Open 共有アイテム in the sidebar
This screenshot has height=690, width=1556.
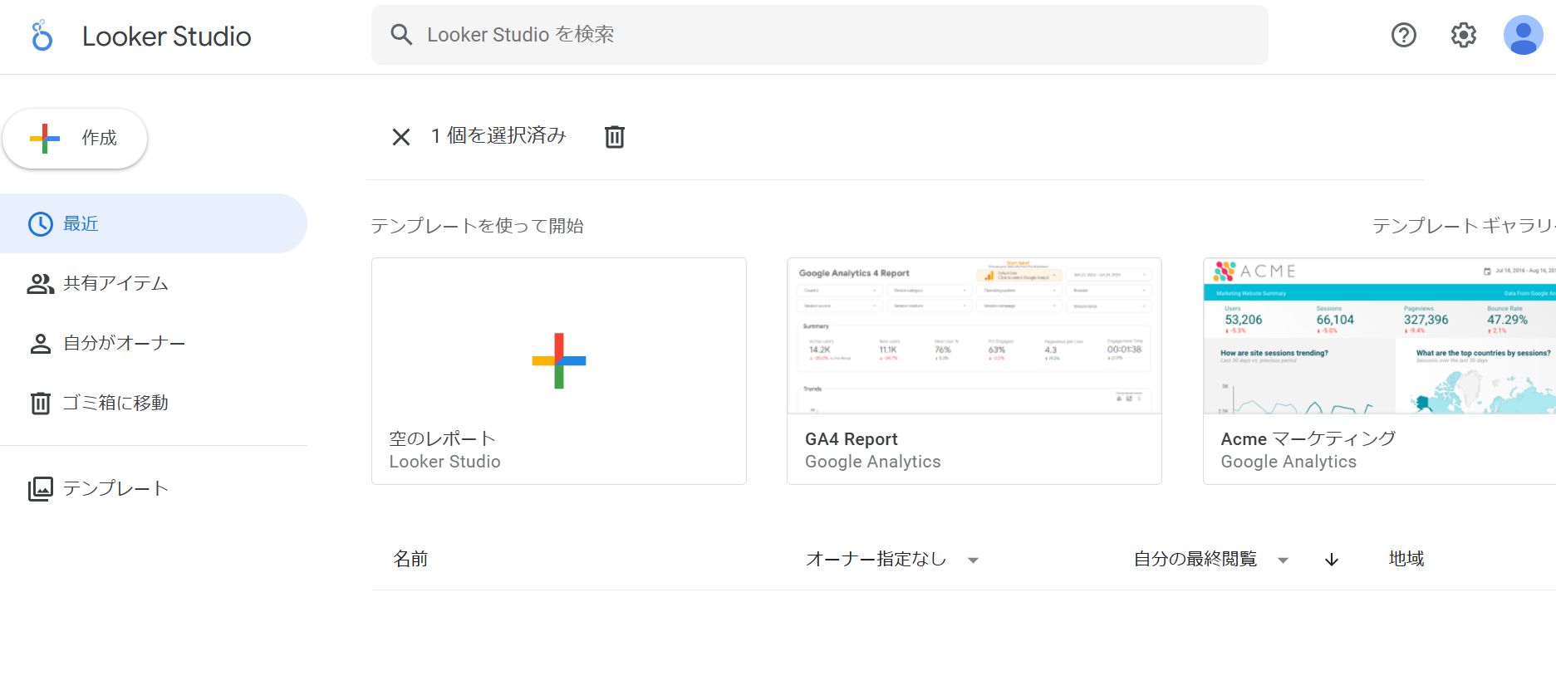116,284
